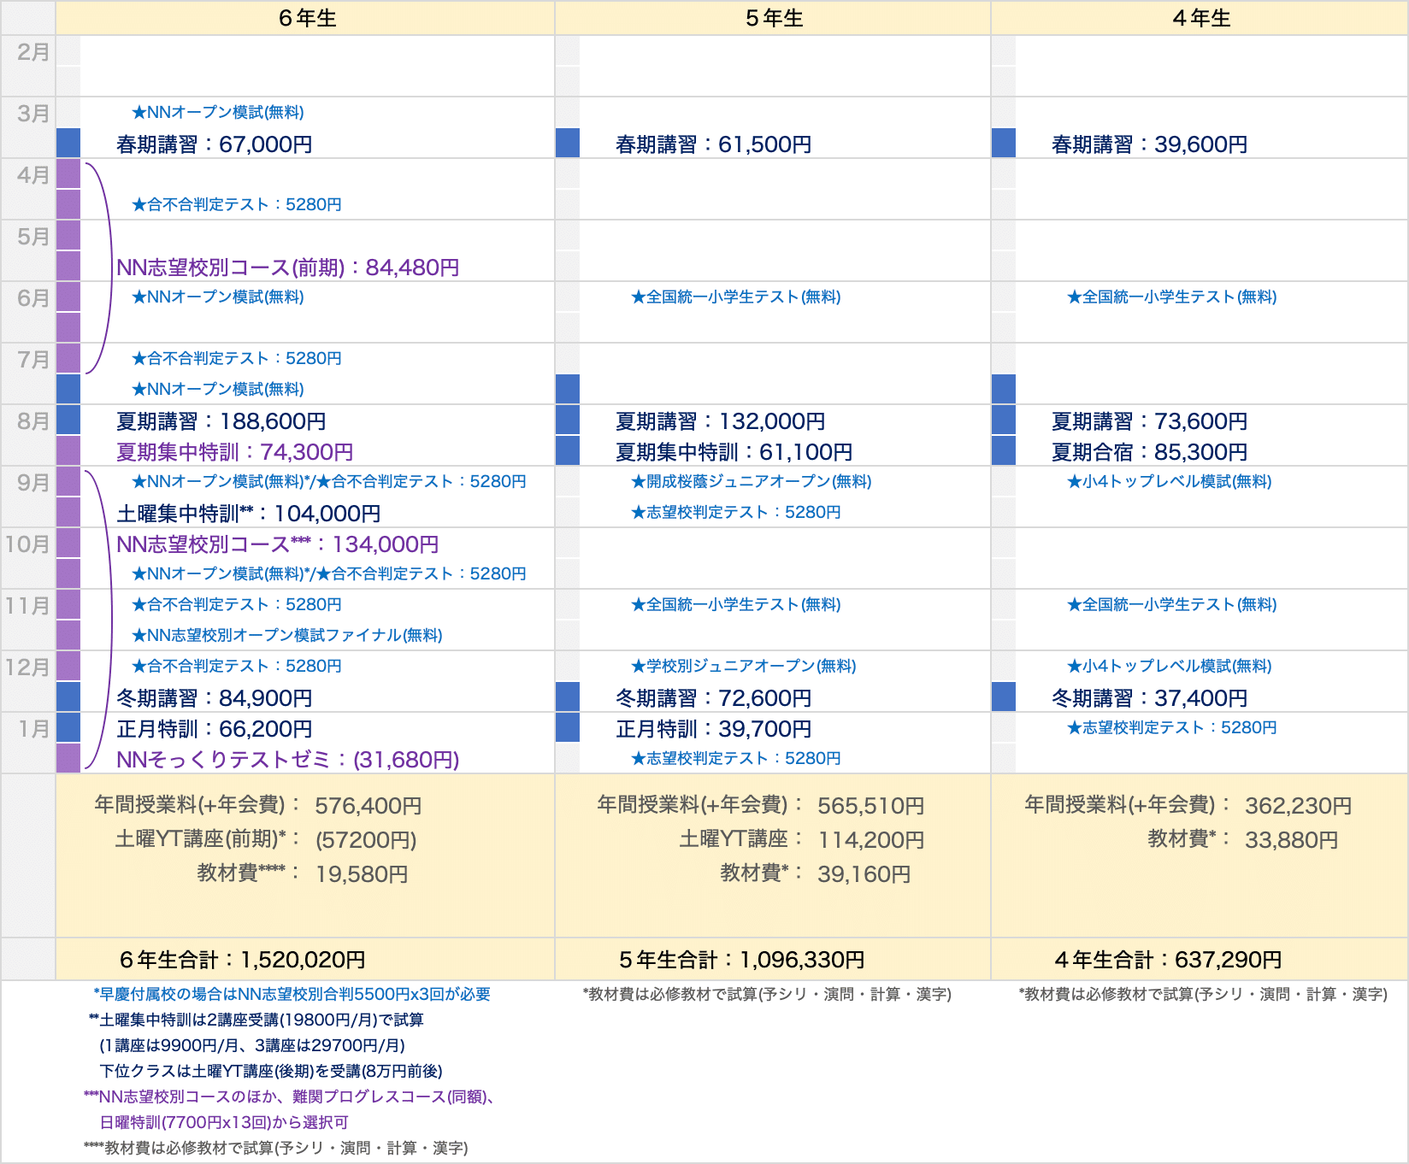Open the 全国統一小学生テスト link for 5年生

click(x=737, y=297)
